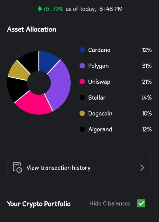Image resolution: width=159 pixels, height=222 pixels.
Task: Open View transaction history
Action: (79, 168)
